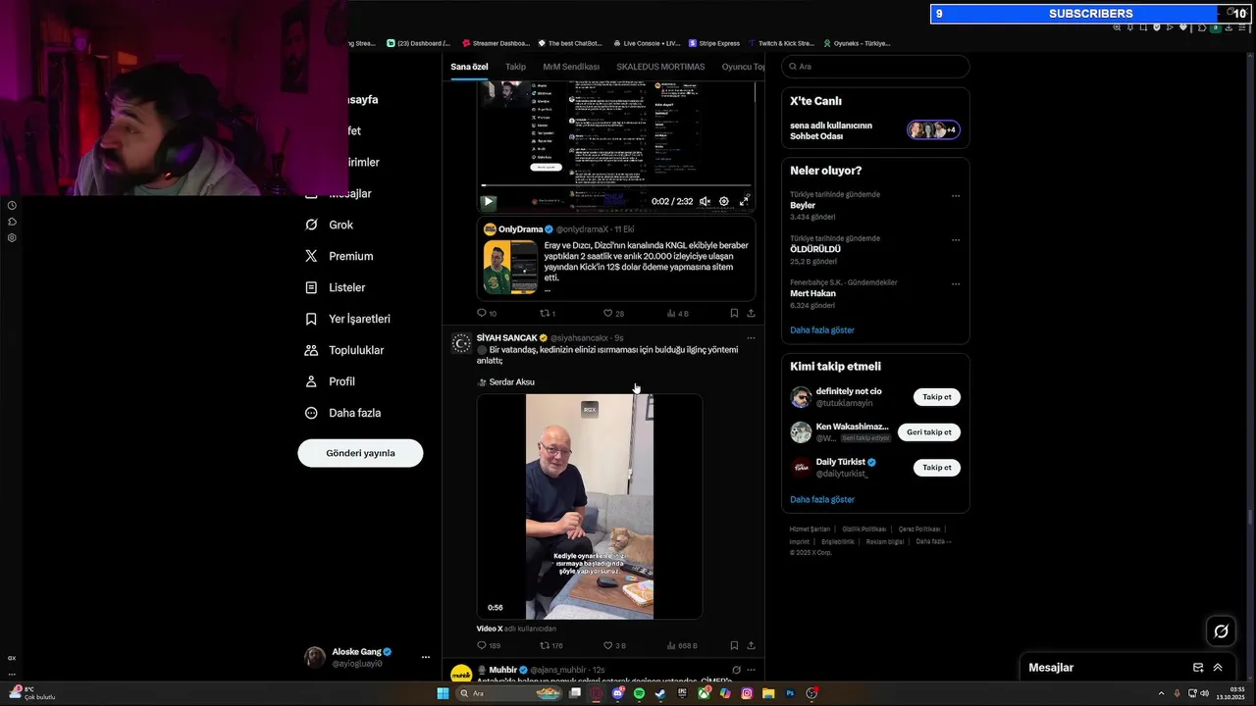1256x706 pixels.
Task: Open Grok from the sidebar
Action: point(329,225)
